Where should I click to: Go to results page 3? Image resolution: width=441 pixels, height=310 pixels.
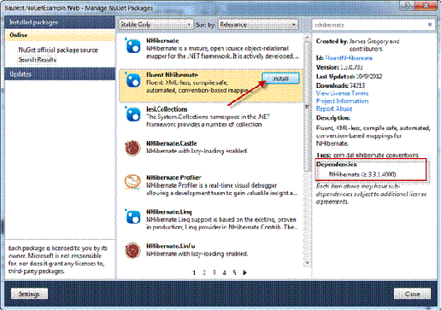coord(214,272)
